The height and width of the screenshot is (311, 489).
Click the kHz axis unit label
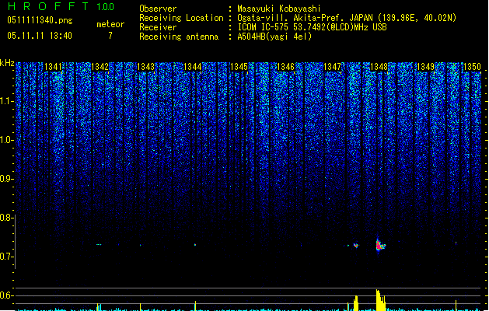pos(7,63)
